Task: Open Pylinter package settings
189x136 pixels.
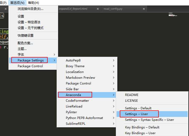Action: coord(87,112)
